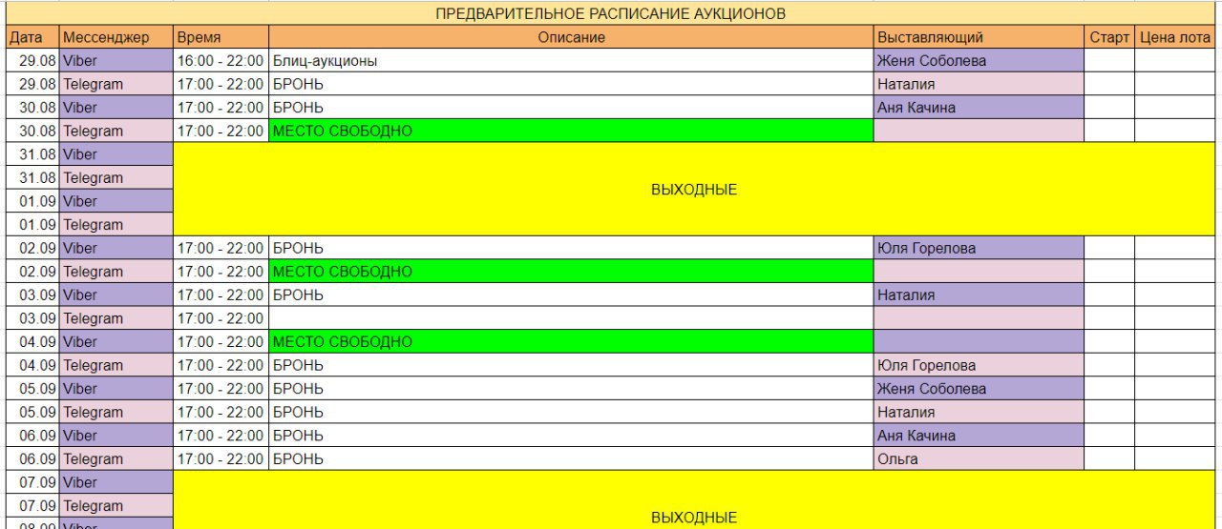Image resolution: width=1222 pixels, height=529 pixels.
Task: Select Женя Соболева in the 29.08 Viber row
Action: tap(979, 61)
